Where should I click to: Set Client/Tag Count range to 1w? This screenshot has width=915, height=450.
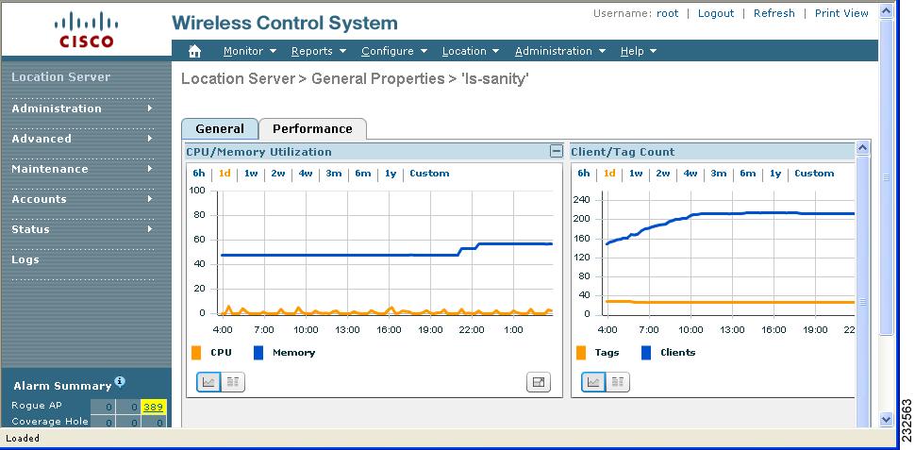pos(636,174)
